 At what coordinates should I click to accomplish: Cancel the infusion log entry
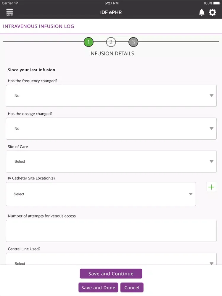[132, 287]
